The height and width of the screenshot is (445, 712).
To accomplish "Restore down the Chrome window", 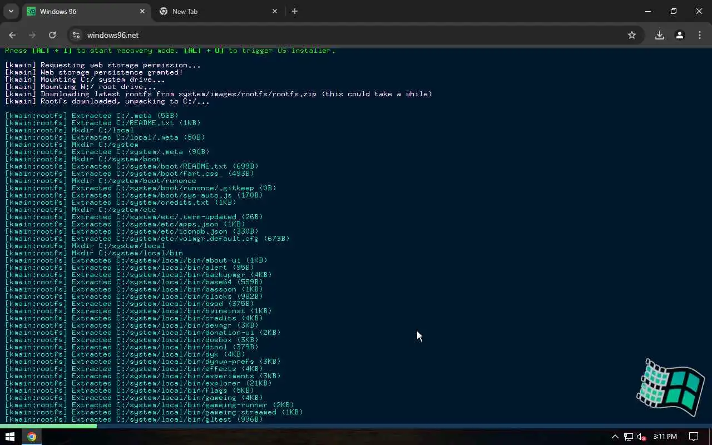I will point(674,11).
